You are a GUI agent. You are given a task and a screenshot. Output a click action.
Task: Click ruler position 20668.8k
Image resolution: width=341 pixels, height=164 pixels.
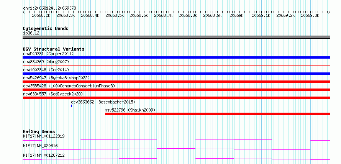[x=188, y=15]
